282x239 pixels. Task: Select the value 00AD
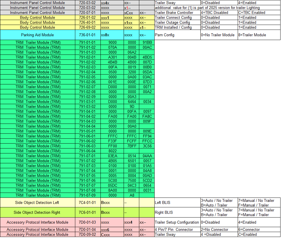pos(147,175)
